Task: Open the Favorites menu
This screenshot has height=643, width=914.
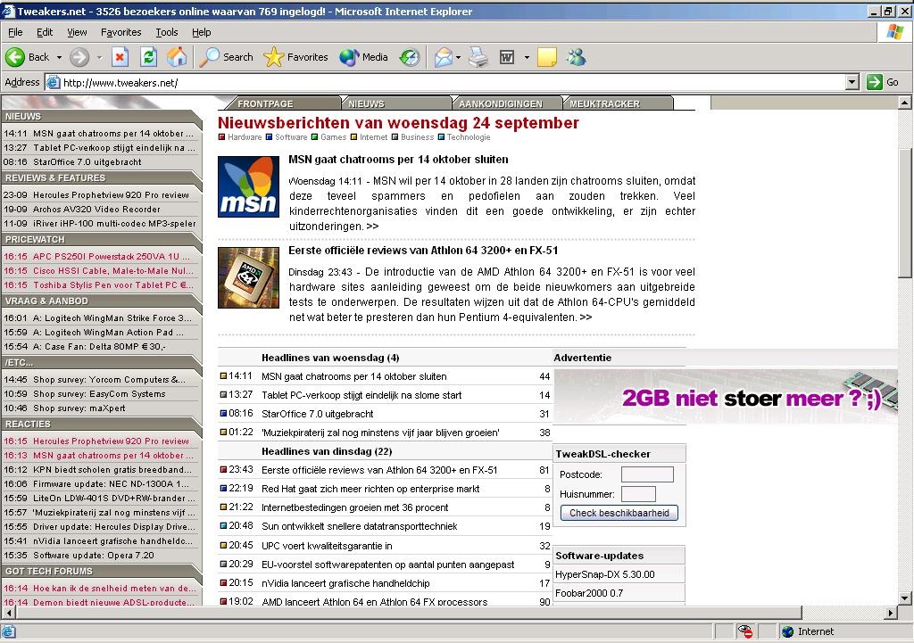Action: (x=120, y=32)
